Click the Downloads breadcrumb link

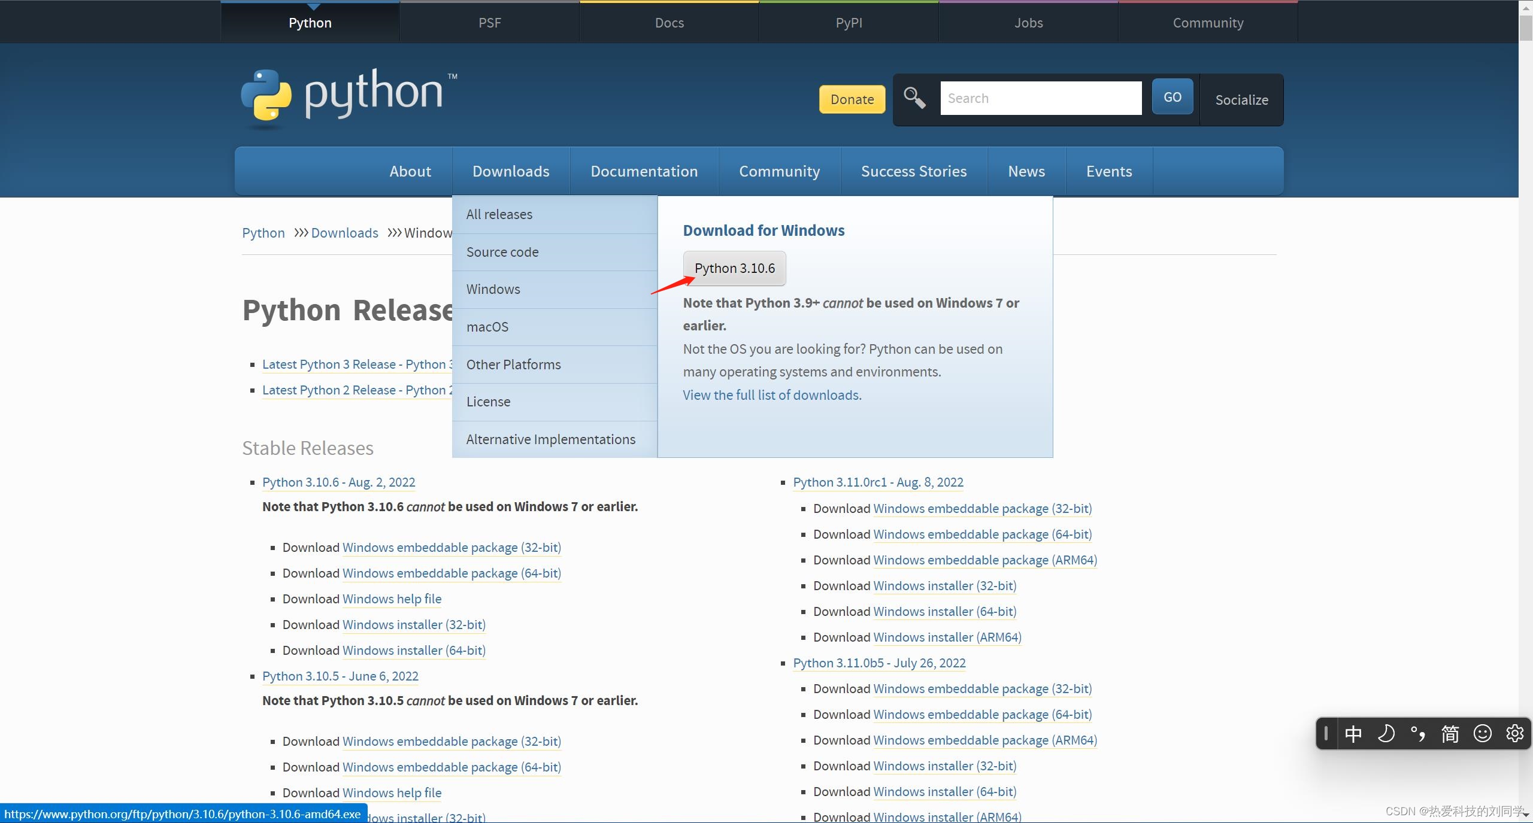pyautogui.click(x=344, y=233)
